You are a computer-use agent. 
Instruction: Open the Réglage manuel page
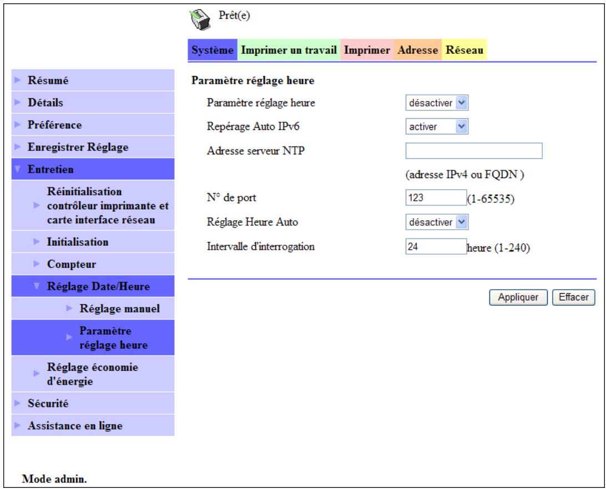(x=93, y=309)
